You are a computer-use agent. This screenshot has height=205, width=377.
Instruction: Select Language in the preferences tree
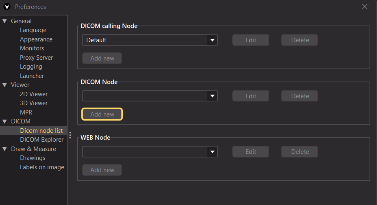pos(33,30)
